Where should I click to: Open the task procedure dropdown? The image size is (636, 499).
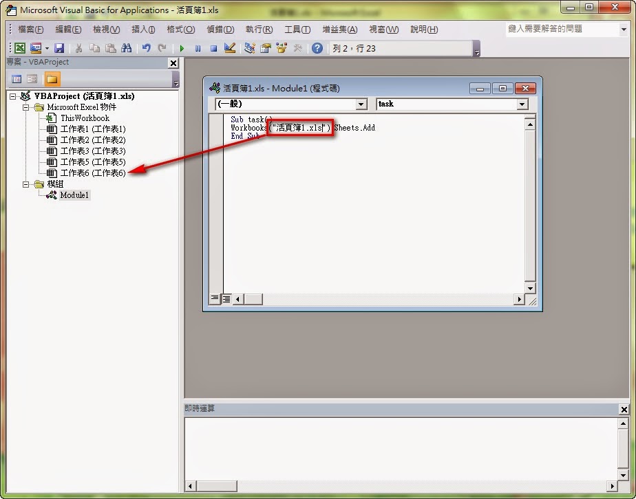(x=522, y=104)
